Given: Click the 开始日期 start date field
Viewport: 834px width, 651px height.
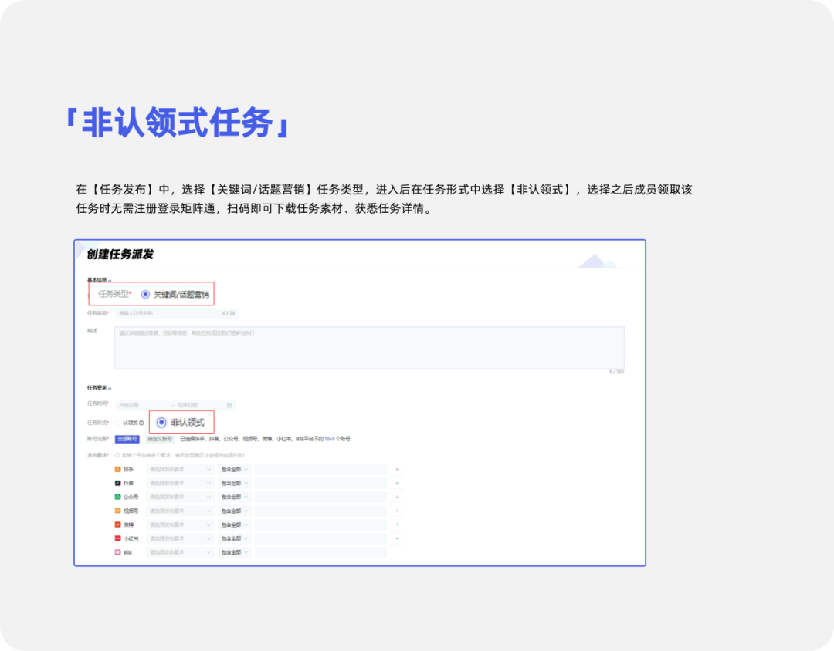Looking at the screenshot, I should pyautogui.click(x=142, y=406).
